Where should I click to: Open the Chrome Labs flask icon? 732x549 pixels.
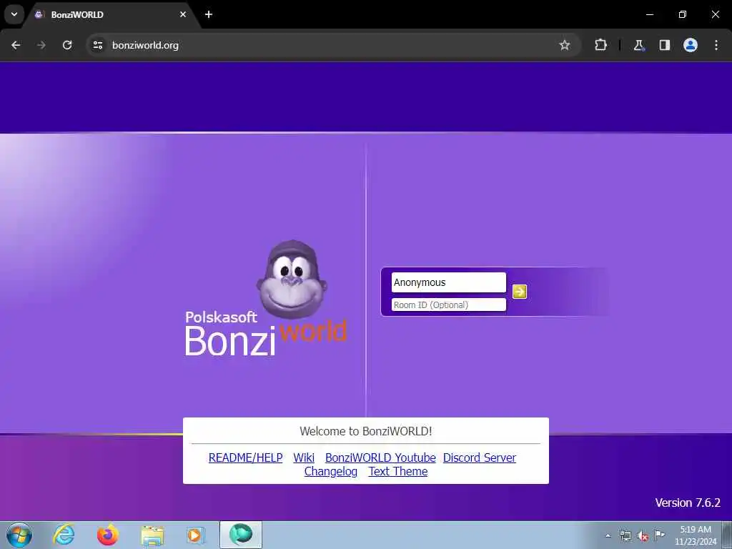click(x=638, y=45)
